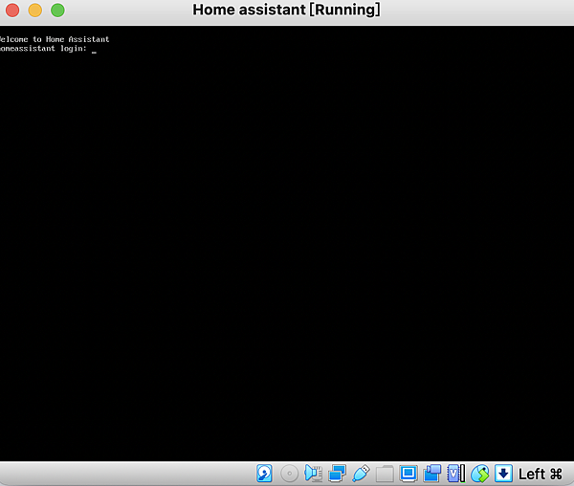Image resolution: width=574 pixels, height=486 pixels.
Task: Open the hard disk activity indicator
Action: pos(264,474)
